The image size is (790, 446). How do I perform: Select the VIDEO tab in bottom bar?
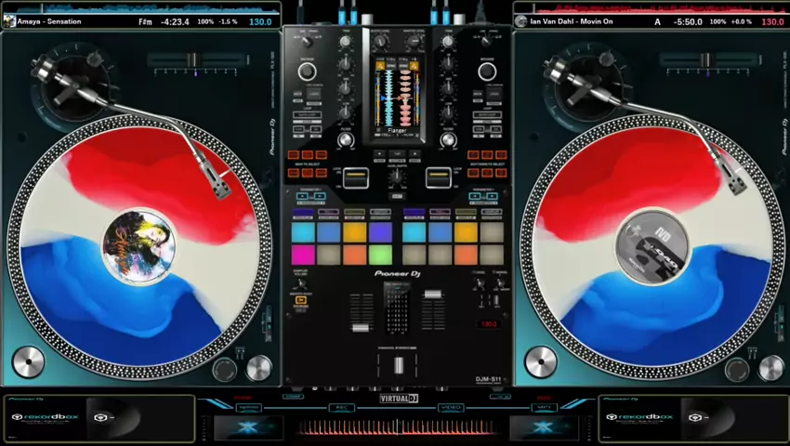pos(451,407)
